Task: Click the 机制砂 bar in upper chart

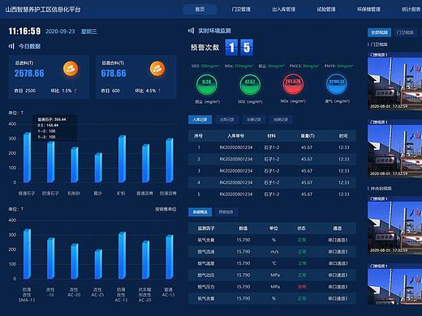Action: click(75, 164)
